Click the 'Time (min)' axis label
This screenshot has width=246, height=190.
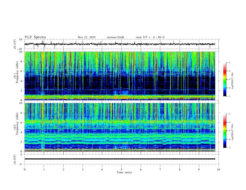pos(124,172)
